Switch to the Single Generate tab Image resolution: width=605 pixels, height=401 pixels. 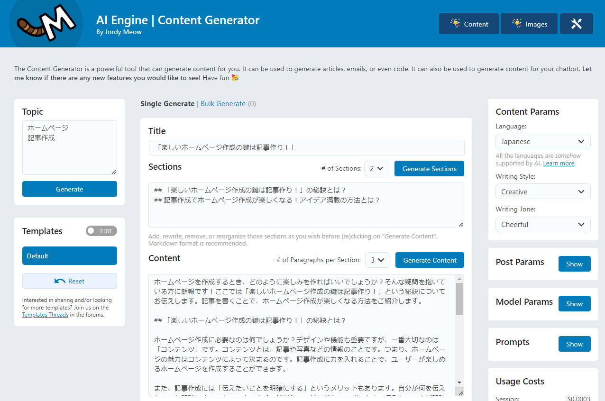pos(167,103)
